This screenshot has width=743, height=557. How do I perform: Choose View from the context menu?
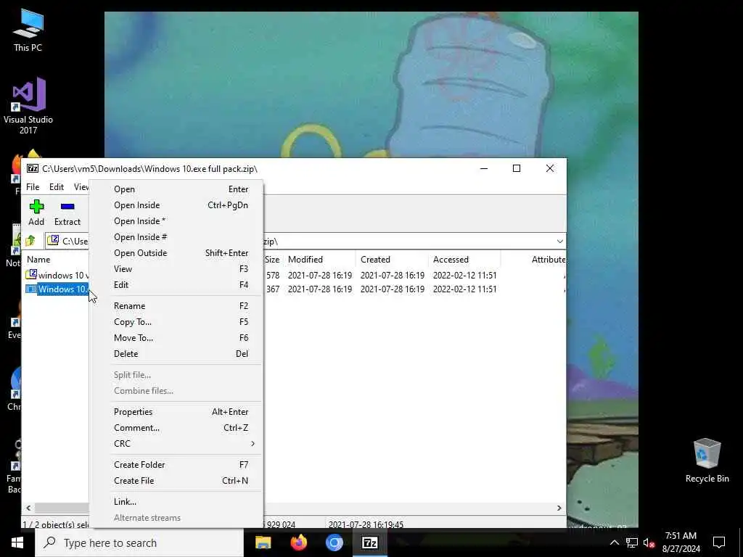click(x=176, y=269)
